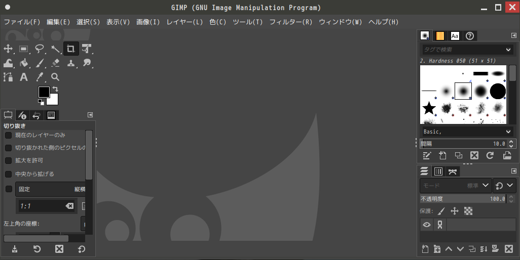Activate the Crop tool
Viewport: 520px width, 260px height.
pyautogui.click(x=71, y=49)
